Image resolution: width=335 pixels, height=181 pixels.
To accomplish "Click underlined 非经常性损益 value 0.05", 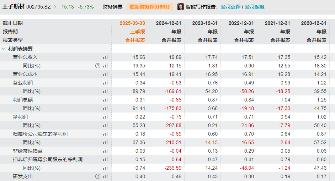I will (286, 151).
